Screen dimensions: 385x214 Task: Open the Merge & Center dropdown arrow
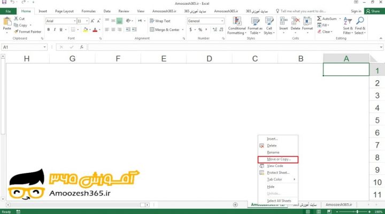tap(183, 30)
